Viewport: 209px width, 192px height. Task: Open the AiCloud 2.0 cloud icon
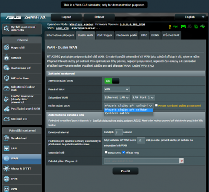[6, 119]
